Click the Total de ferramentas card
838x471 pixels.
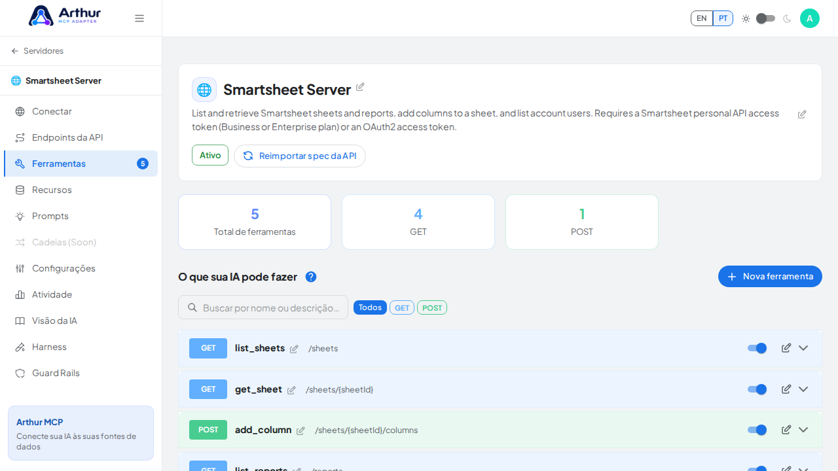[x=255, y=222]
